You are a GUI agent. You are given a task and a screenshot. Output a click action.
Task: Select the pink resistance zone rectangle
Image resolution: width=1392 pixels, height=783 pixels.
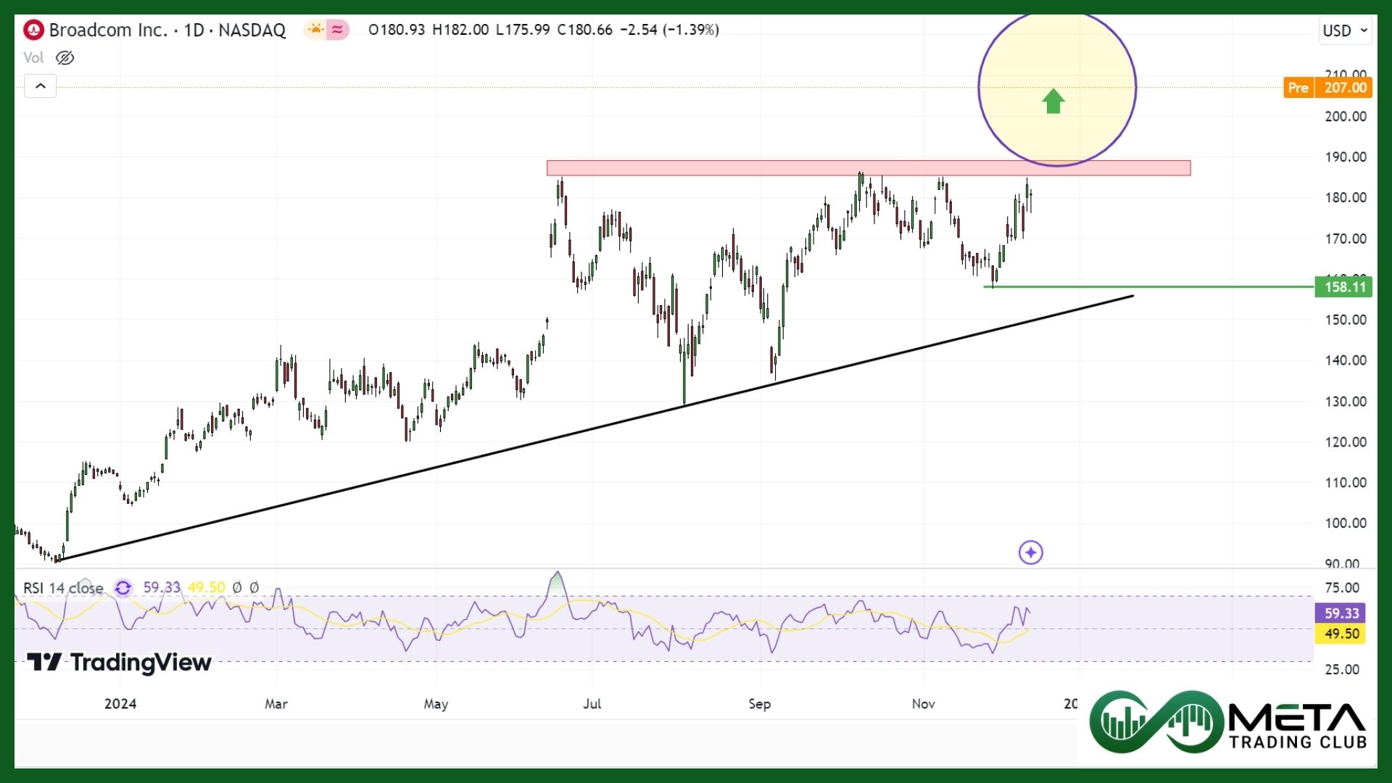click(x=869, y=168)
